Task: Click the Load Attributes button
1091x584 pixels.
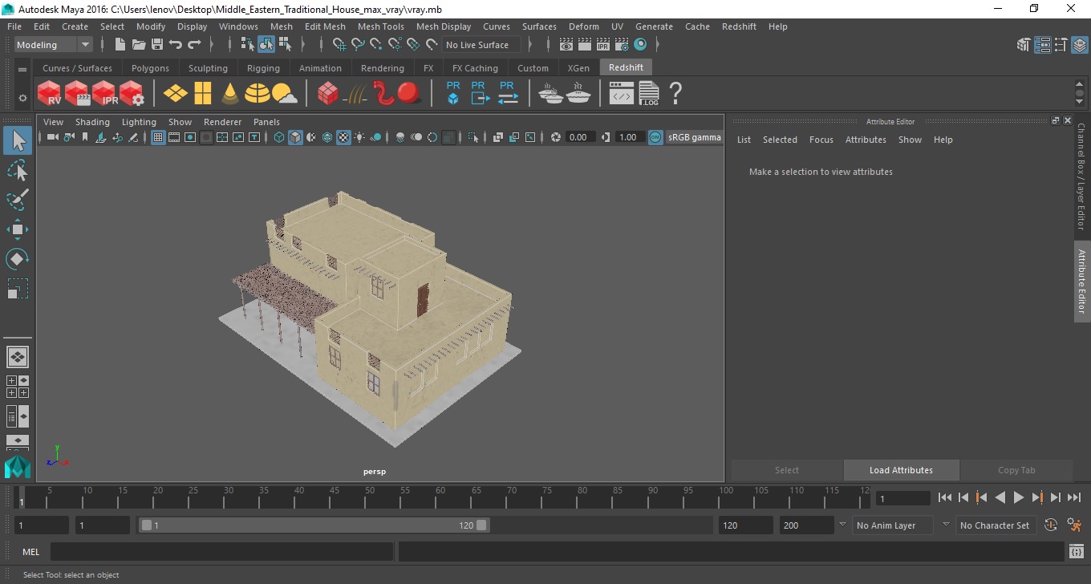Action: 901,470
